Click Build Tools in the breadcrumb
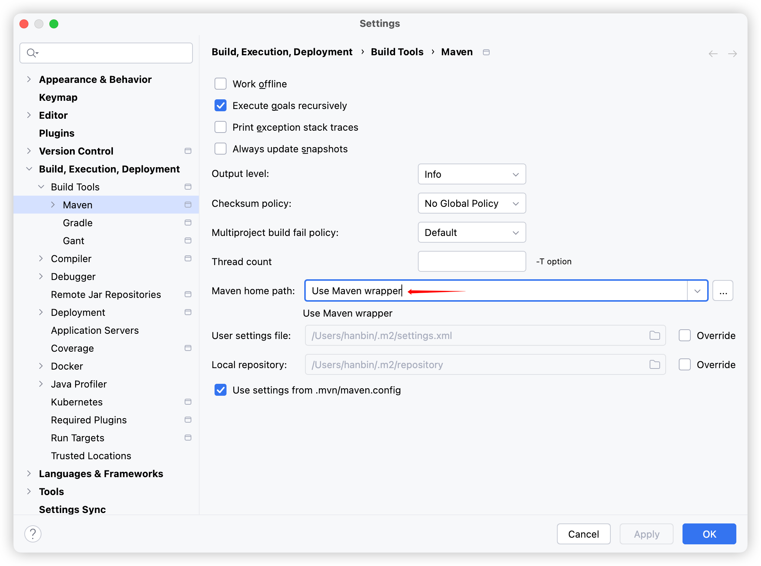Image resolution: width=761 pixels, height=566 pixels. (x=397, y=52)
